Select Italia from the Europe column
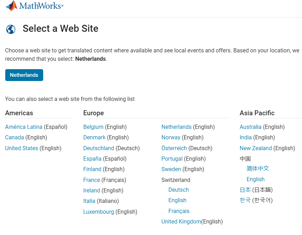The image size is (302, 235). 89,201
